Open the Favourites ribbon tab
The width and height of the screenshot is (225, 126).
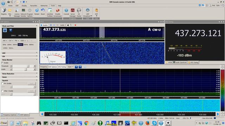pos(34,6)
